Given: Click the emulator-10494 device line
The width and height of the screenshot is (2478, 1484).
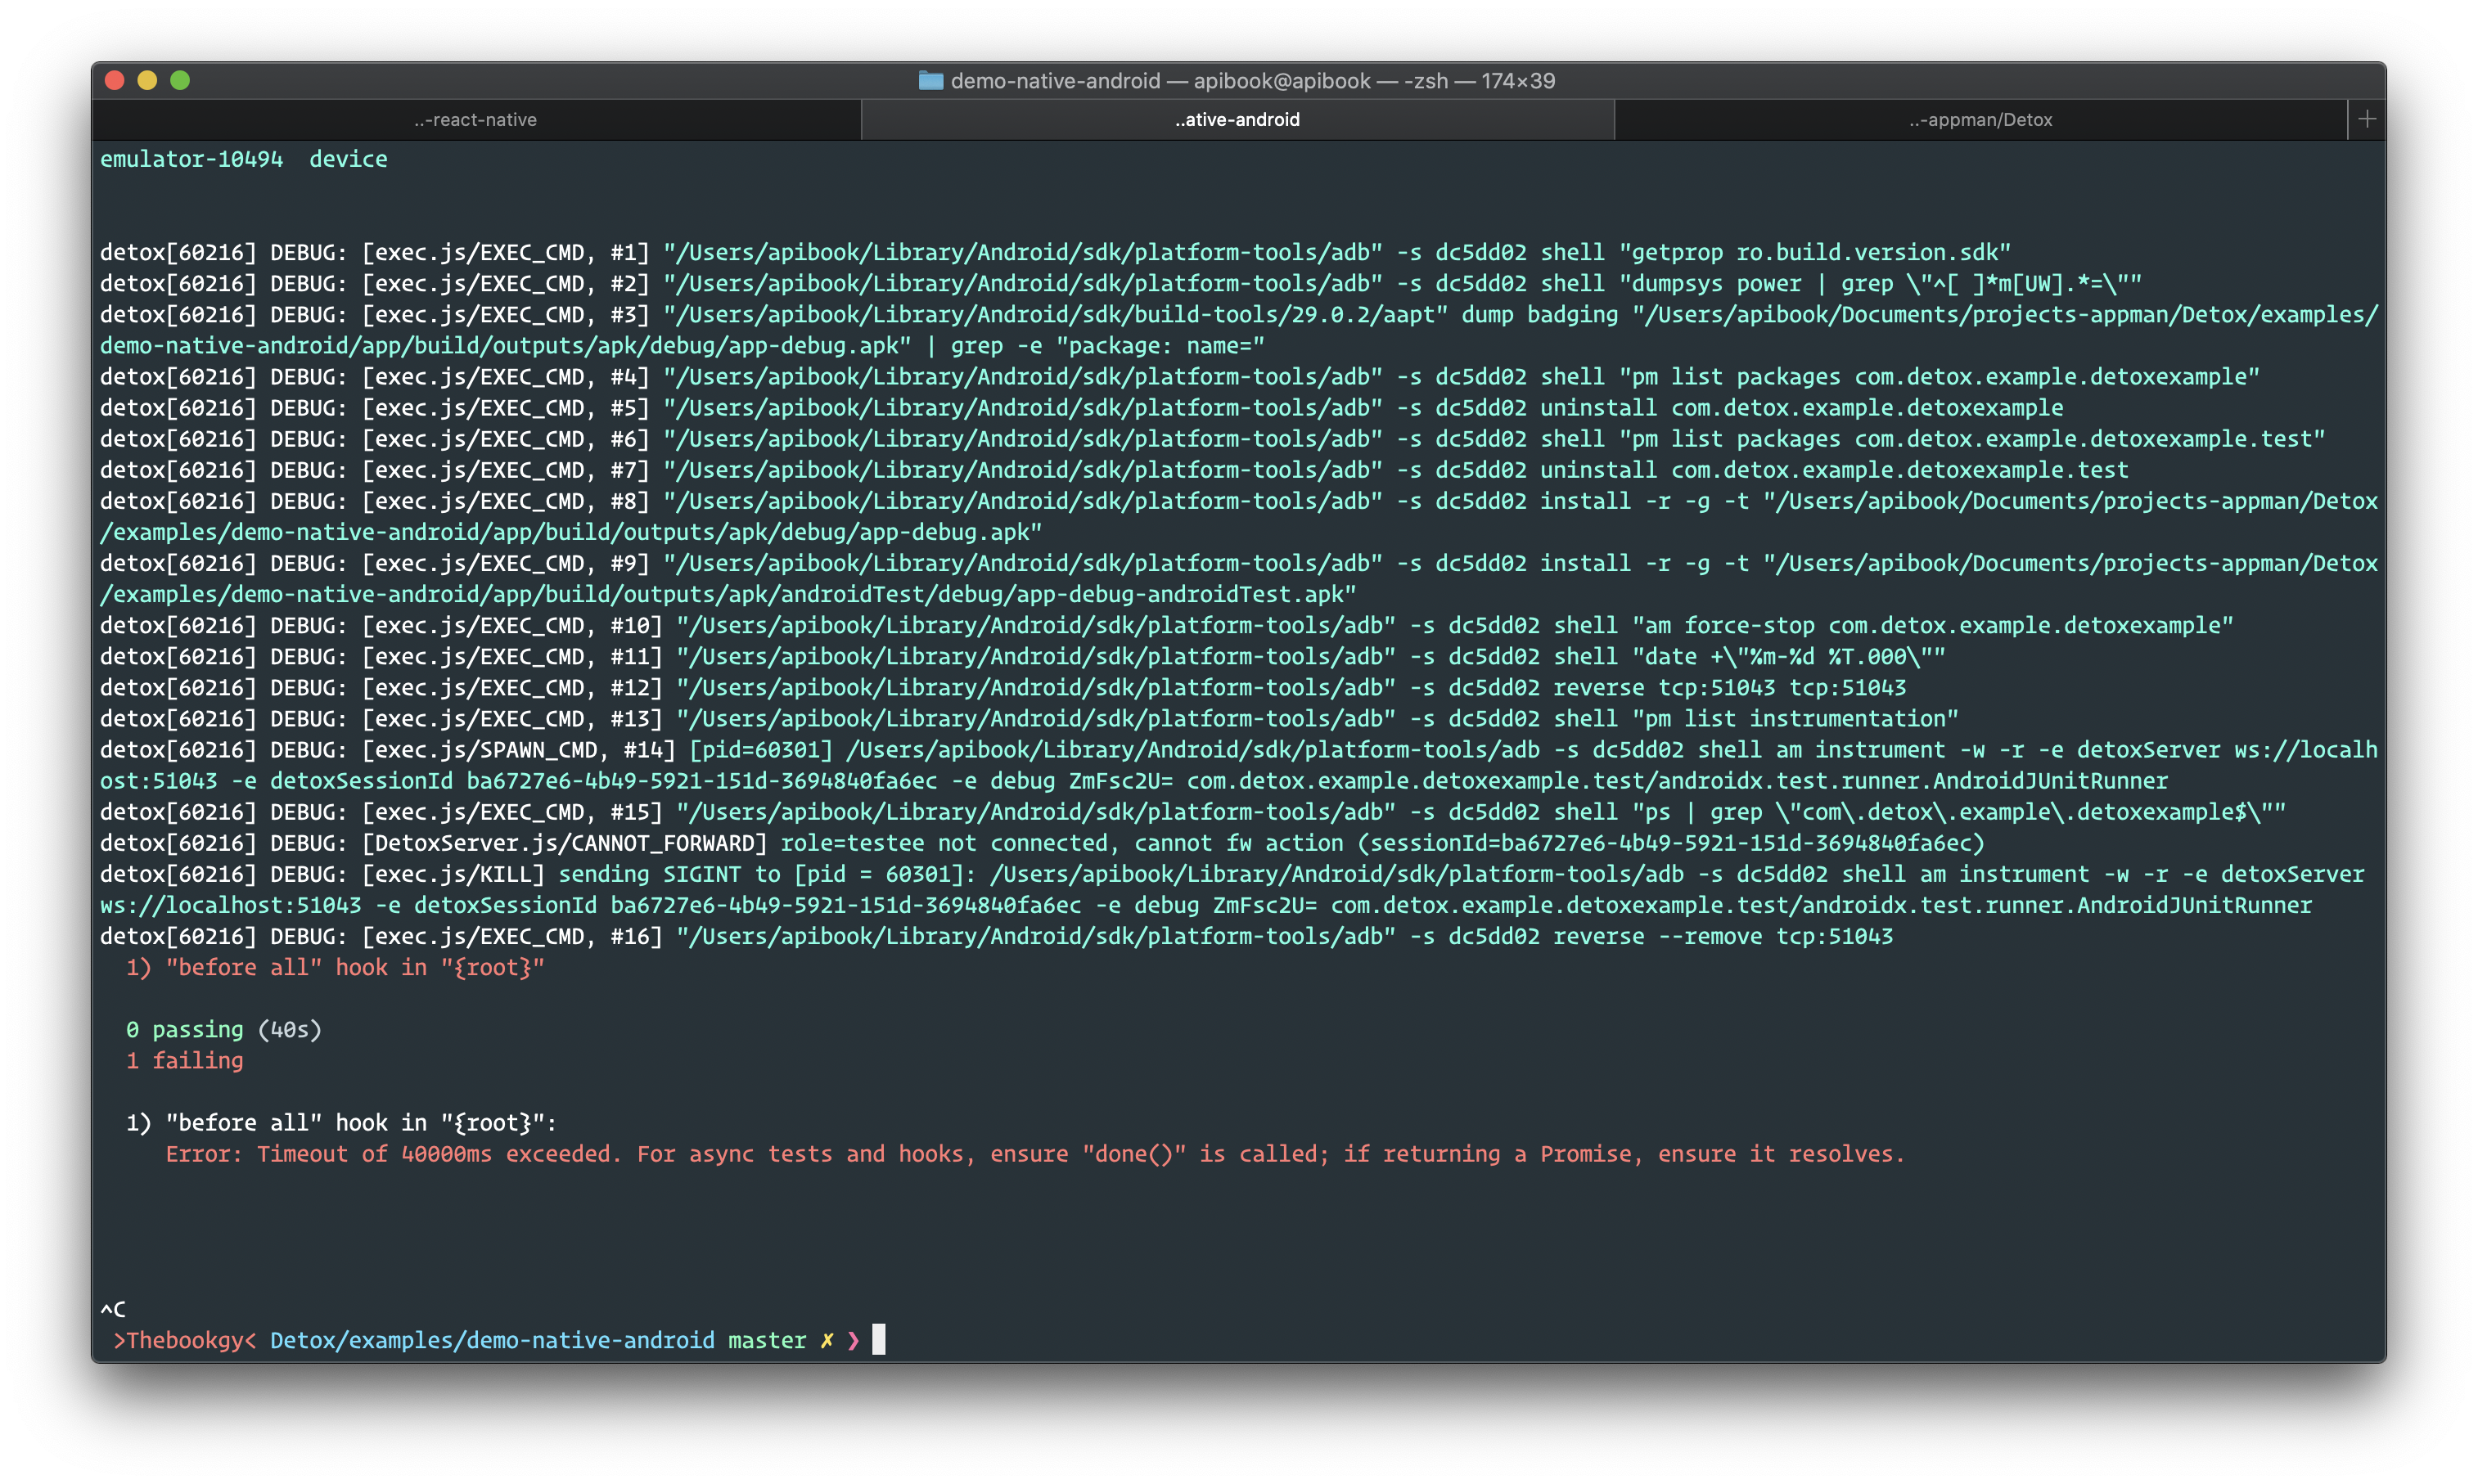Looking at the screenshot, I should click(x=243, y=158).
